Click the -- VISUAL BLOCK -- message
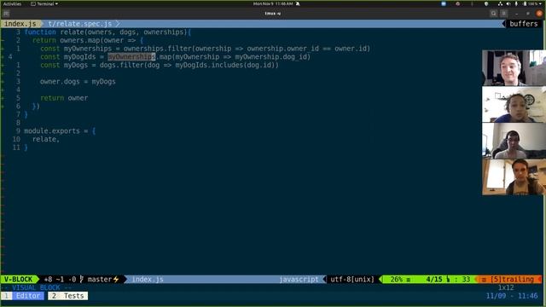The height and width of the screenshot is (307, 546). pyautogui.click(x=36, y=287)
